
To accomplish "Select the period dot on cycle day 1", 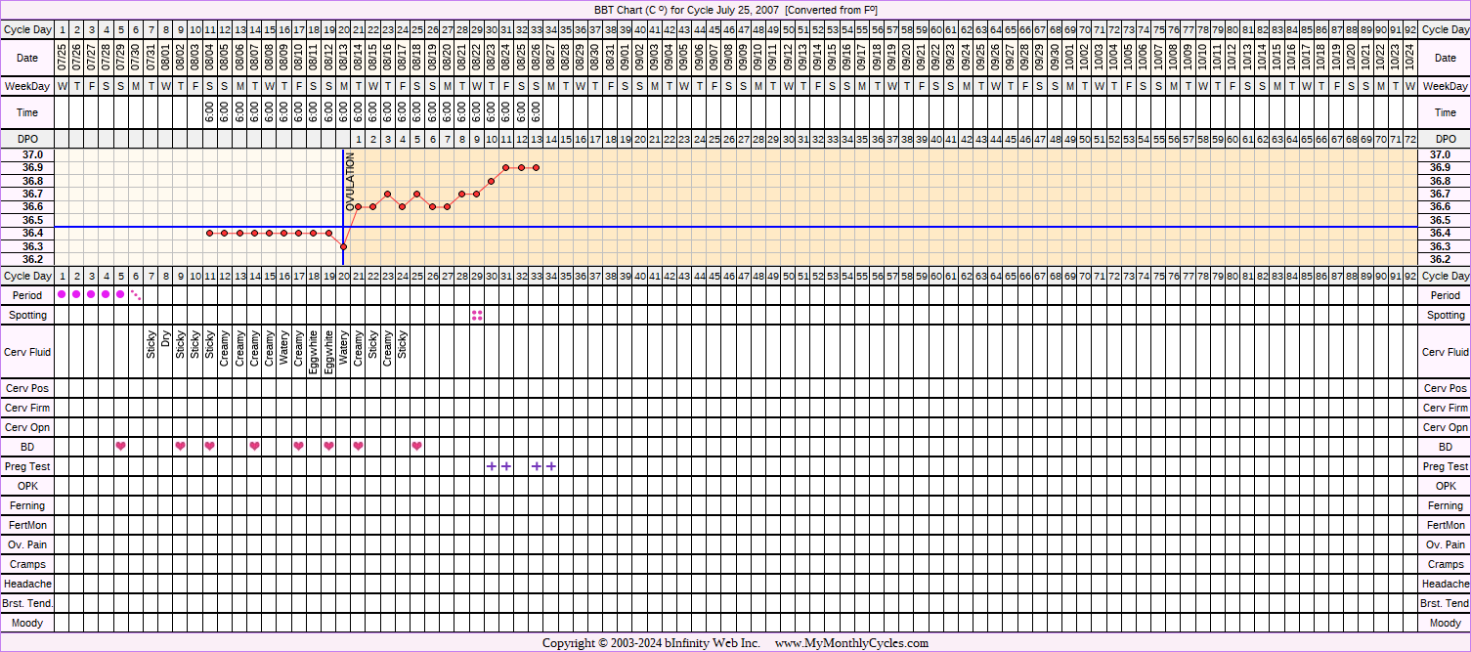I will click(63, 294).
